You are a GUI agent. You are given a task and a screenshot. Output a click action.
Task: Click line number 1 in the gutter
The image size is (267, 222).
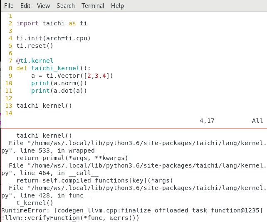click(10, 16)
